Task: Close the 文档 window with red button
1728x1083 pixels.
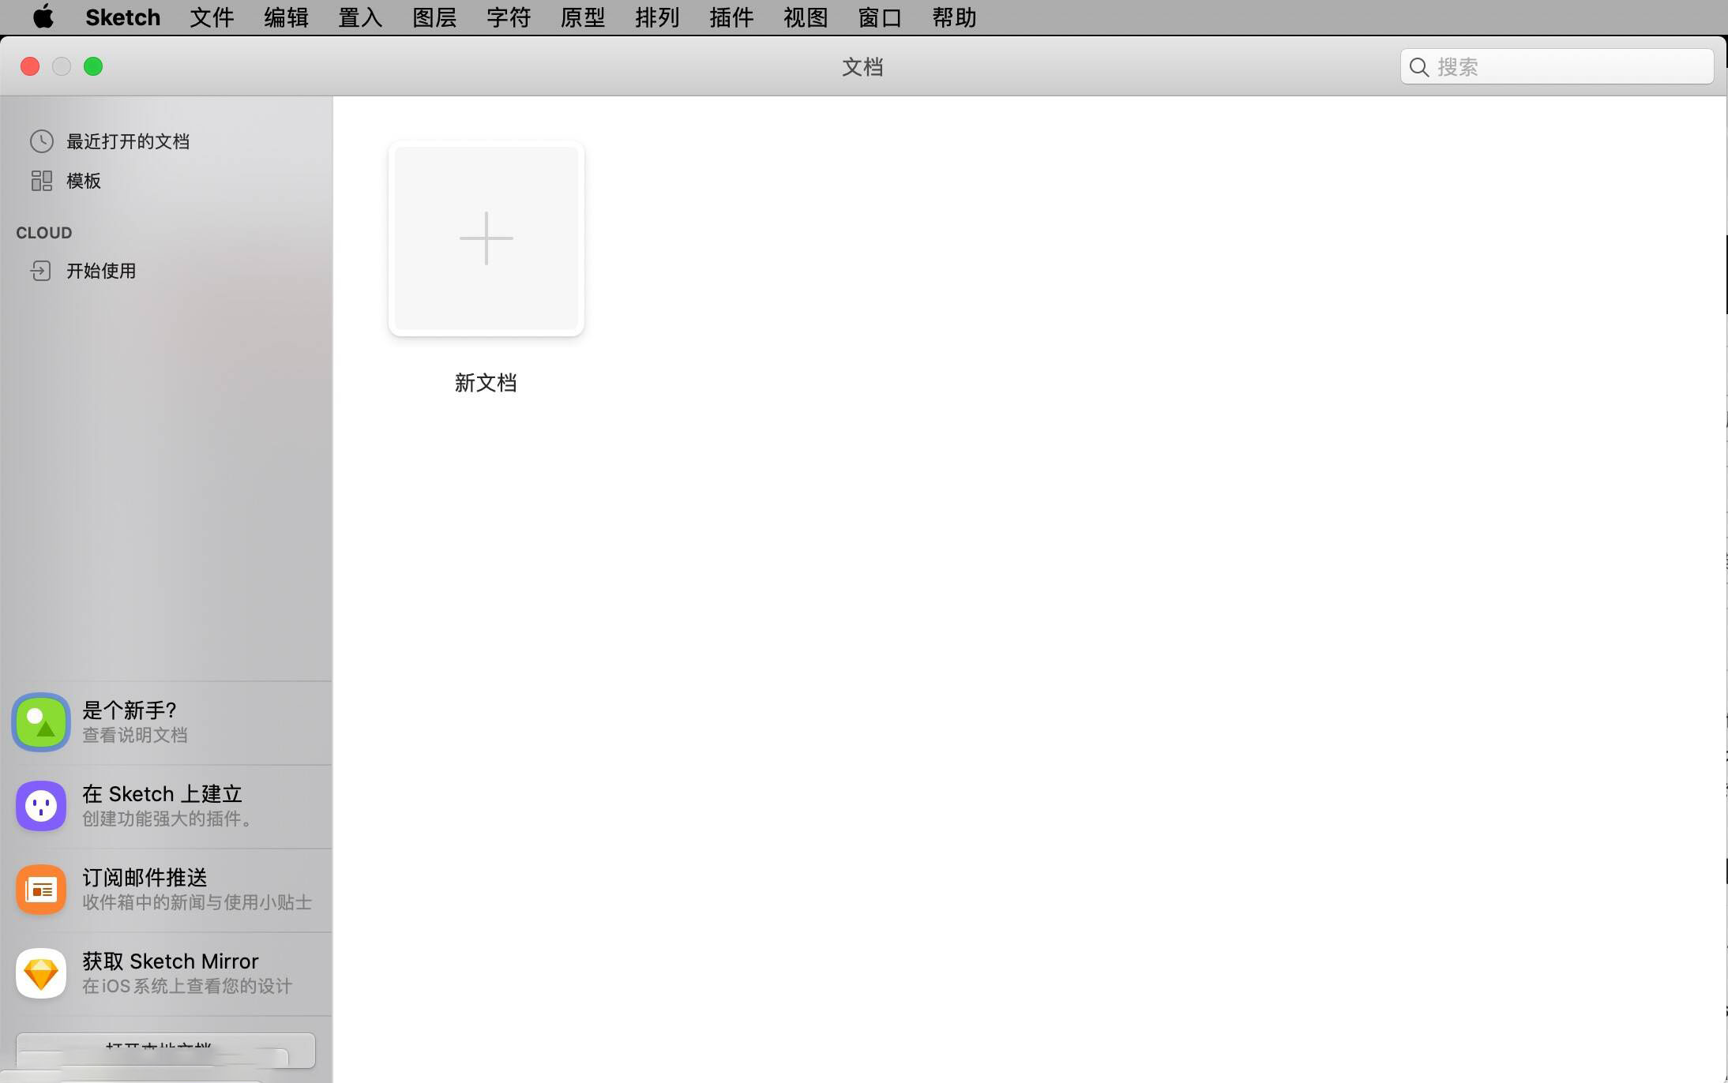Action: [x=30, y=66]
